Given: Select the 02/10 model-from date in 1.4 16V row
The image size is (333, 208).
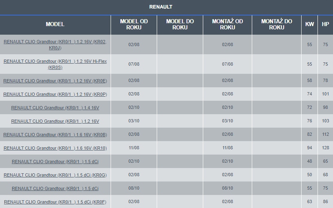Looking at the screenshot, I should coord(134,107).
